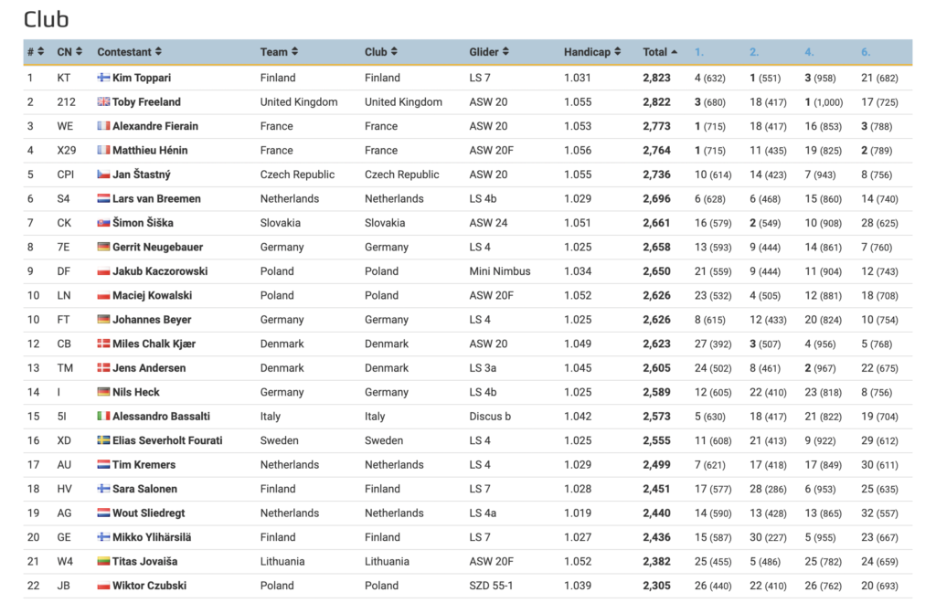Open task 2 results column link
This screenshot has height=603, width=936.
[754, 52]
